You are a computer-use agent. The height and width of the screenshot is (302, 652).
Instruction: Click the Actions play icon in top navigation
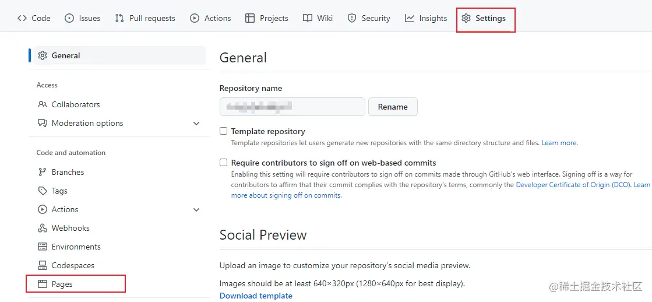(195, 18)
